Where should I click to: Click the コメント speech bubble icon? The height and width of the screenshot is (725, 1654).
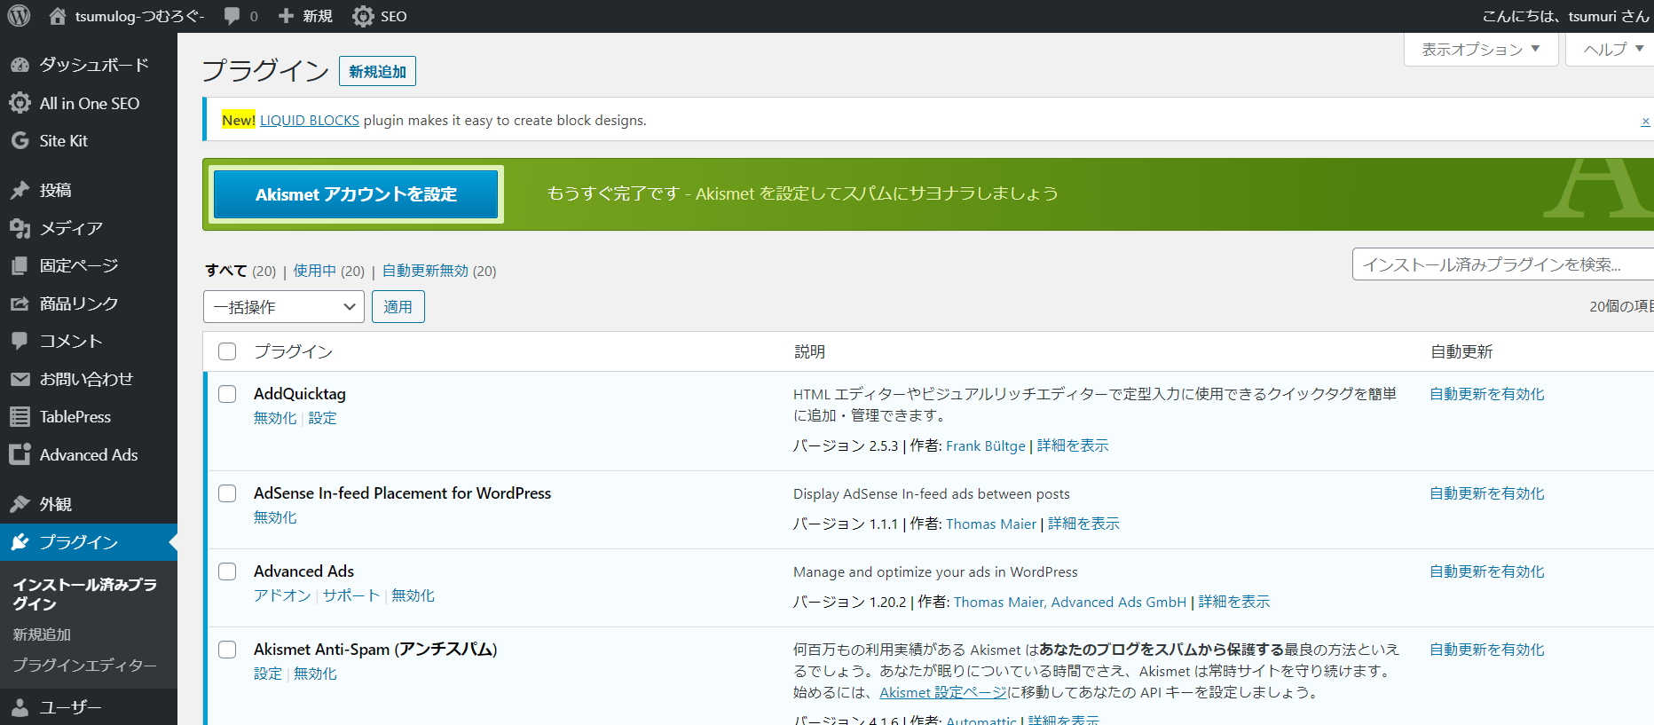pos(20,341)
